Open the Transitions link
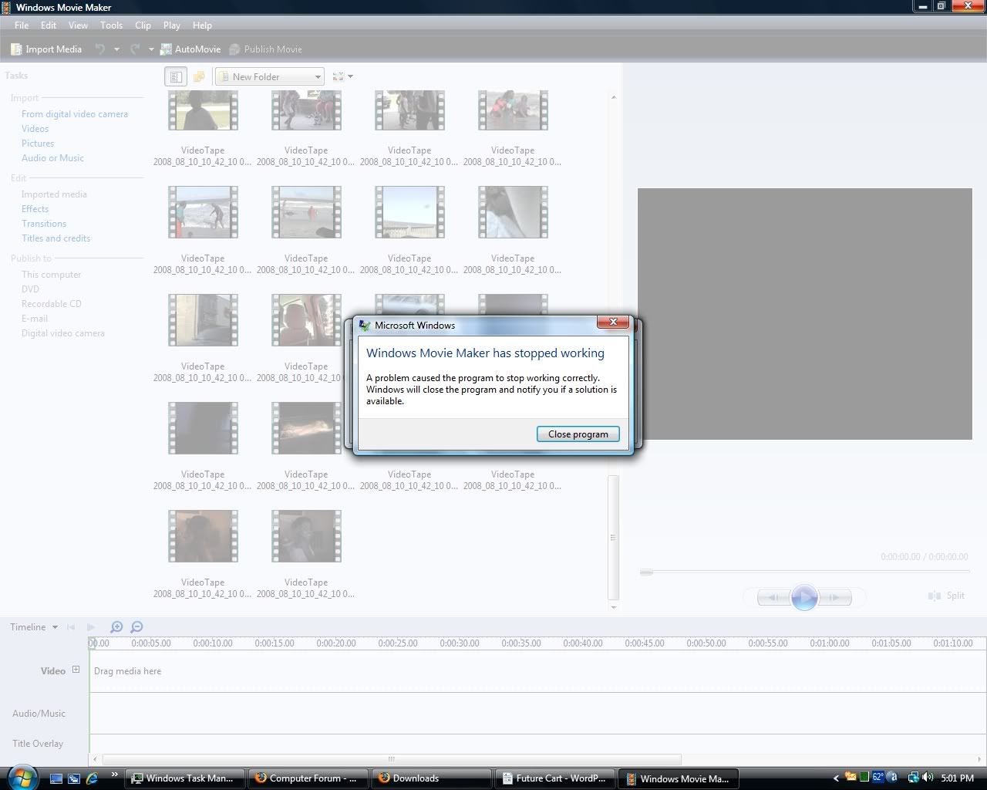This screenshot has height=790, width=987. 44,224
